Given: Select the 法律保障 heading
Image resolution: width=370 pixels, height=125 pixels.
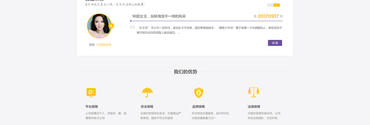Looking at the screenshot, I should (254, 107).
